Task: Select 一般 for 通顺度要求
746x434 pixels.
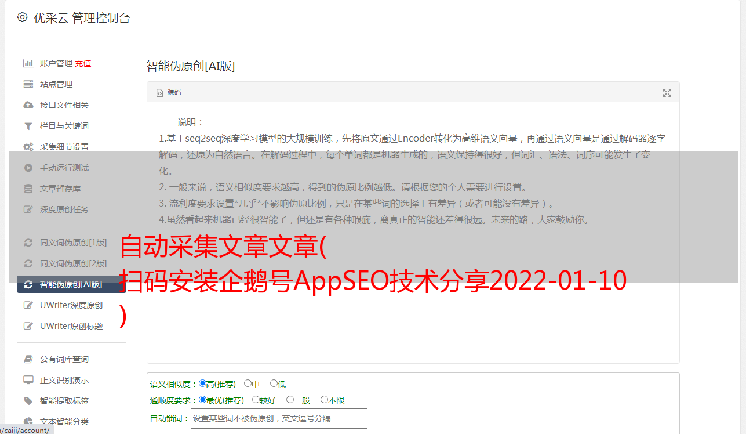Action: click(x=290, y=400)
